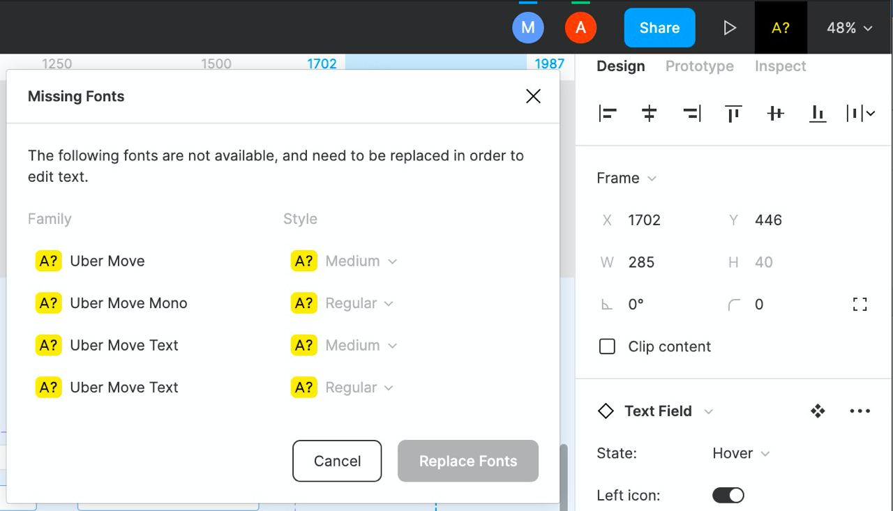Open the zoom level 48% dropdown
Image resolution: width=893 pixels, height=511 pixels.
[850, 28]
